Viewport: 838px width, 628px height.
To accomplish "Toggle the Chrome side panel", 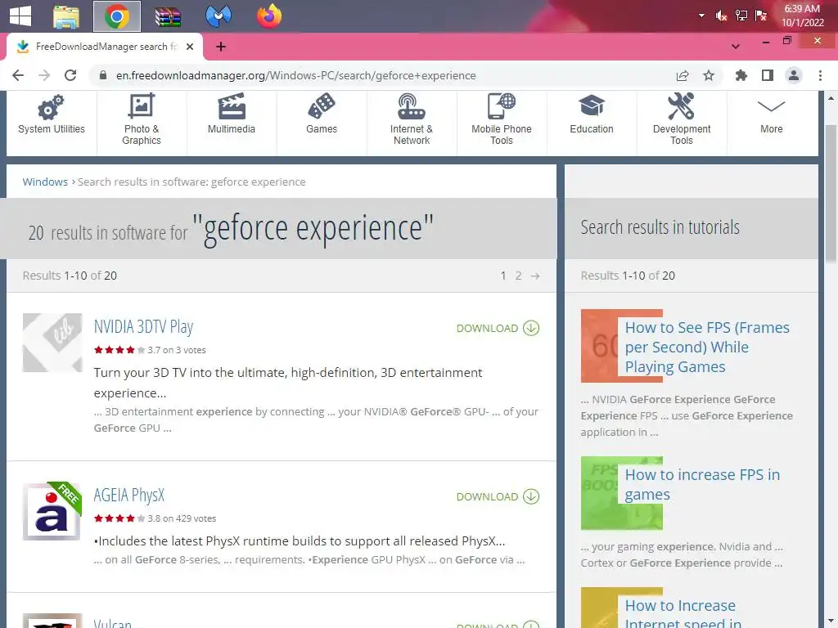I will pos(768,75).
